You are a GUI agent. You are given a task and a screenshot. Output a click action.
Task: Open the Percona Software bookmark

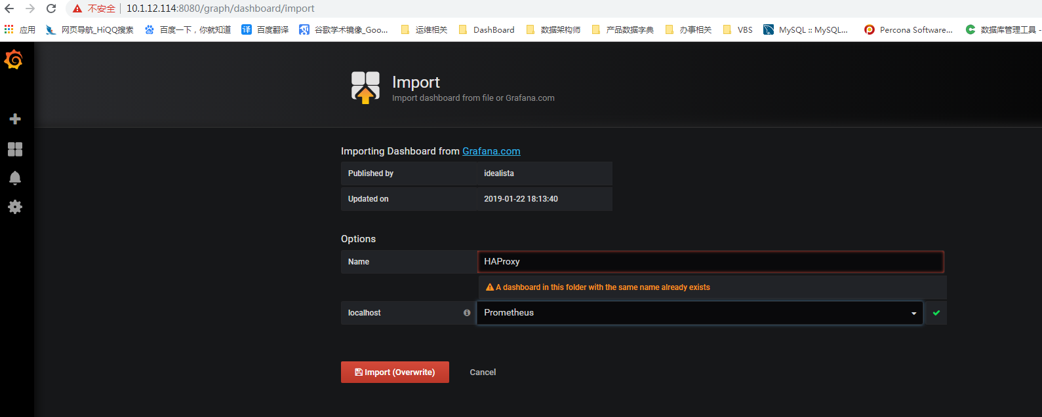click(x=909, y=29)
